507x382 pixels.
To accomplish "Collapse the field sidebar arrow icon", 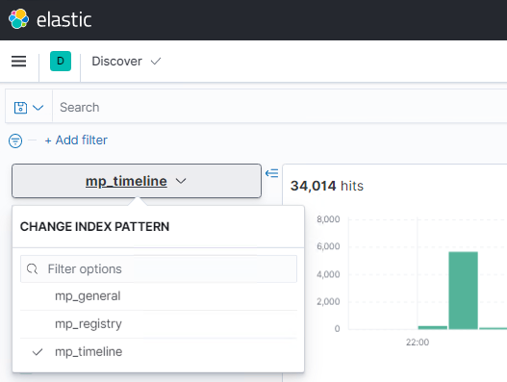I will [271, 173].
